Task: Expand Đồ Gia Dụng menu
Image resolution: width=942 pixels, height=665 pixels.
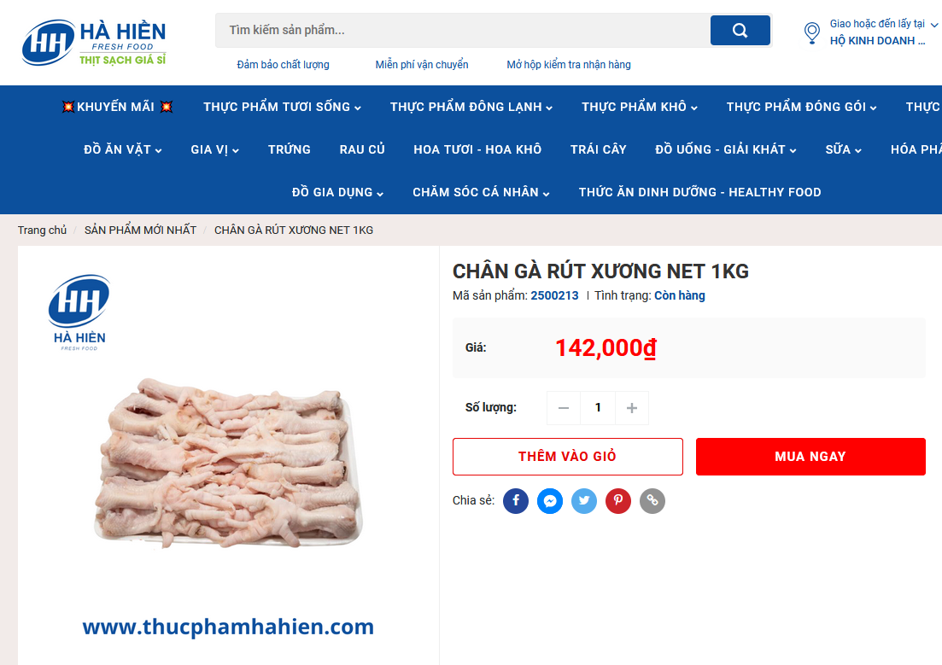Action: tap(337, 192)
